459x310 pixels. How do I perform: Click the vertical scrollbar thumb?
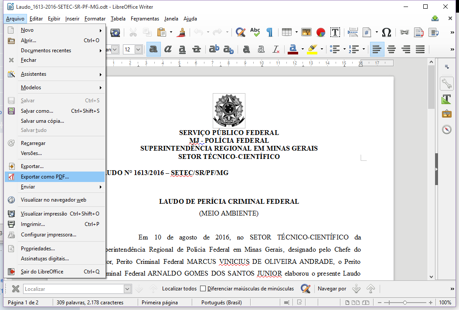coord(431,87)
